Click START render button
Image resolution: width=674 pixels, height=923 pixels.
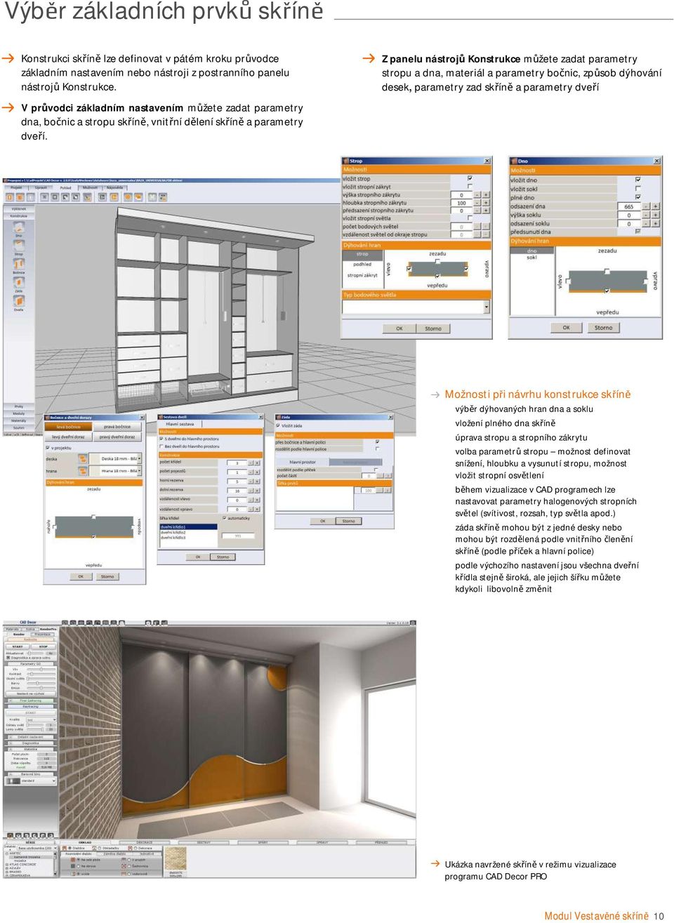pyautogui.click(x=18, y=646)
